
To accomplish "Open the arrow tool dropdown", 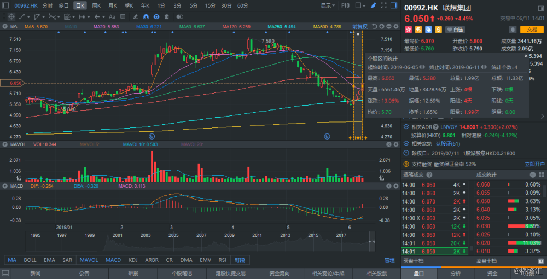I will [x=104, y=16].
